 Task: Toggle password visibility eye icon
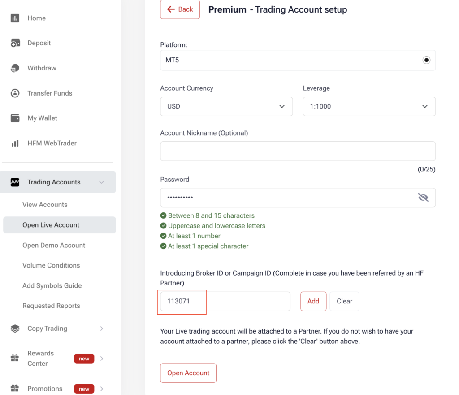(423, 197)
